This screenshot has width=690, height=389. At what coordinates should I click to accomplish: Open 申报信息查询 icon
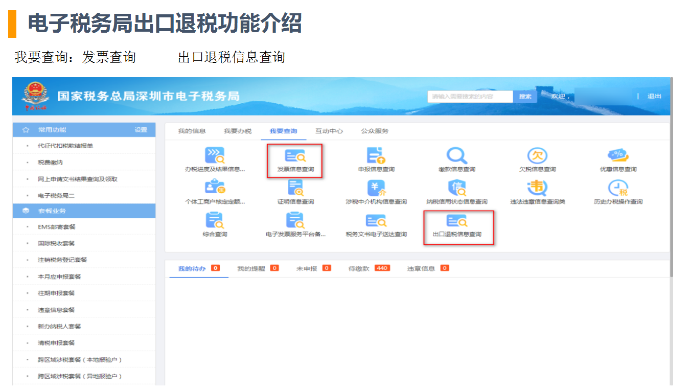(x=376, y=155)
